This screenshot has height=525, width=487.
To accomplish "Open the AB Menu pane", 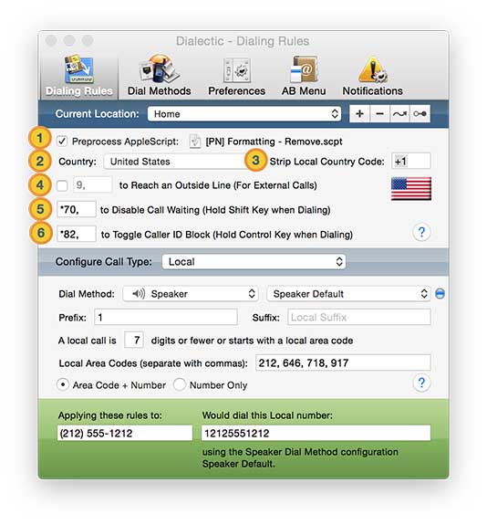I will pos(304,77).
